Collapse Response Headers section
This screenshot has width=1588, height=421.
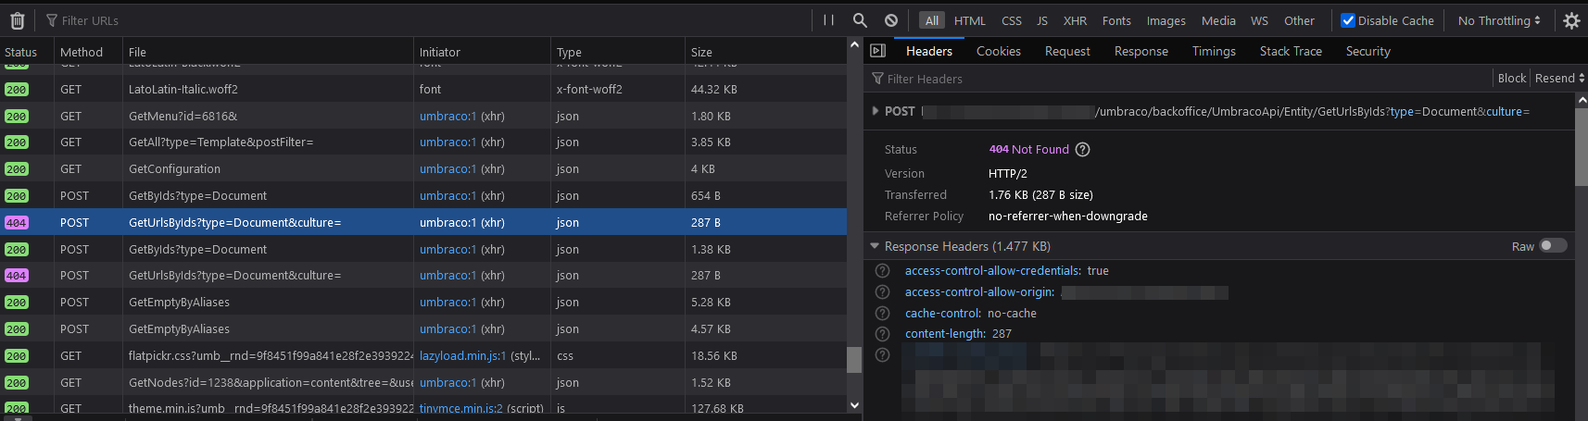click(875, 246)
